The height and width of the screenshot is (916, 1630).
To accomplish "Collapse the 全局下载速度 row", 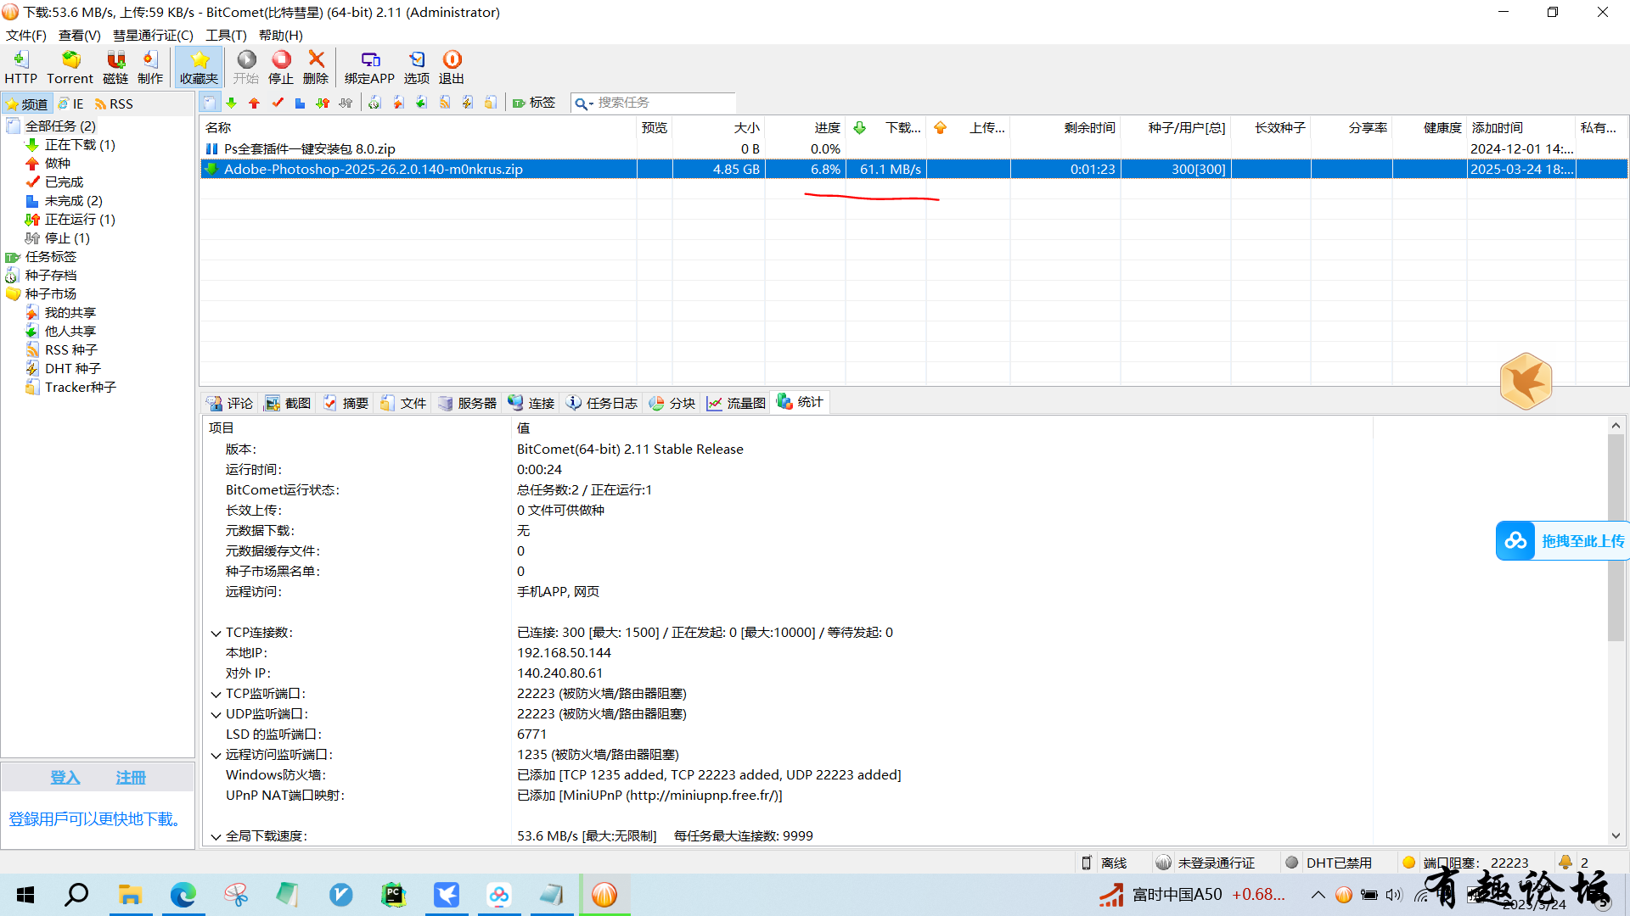I will click(216, 836).
